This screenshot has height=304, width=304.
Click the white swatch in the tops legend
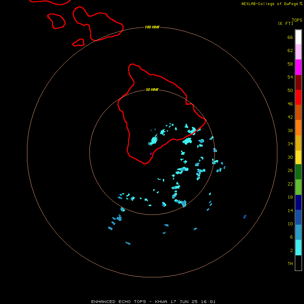coord(298,37)
